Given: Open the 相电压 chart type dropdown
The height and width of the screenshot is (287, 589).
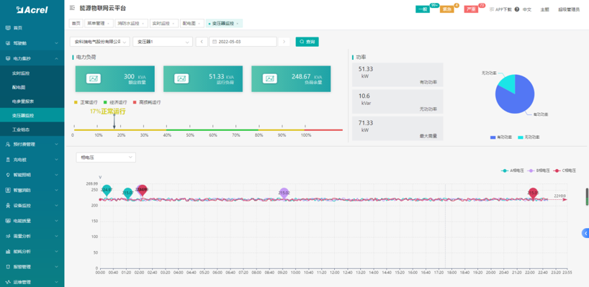Looking at the screenshot, I should coord(106,158).
